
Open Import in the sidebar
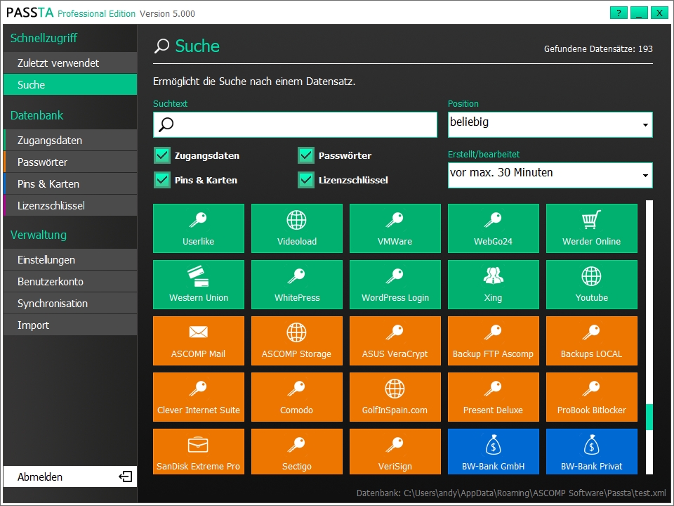tap(70, 325)
